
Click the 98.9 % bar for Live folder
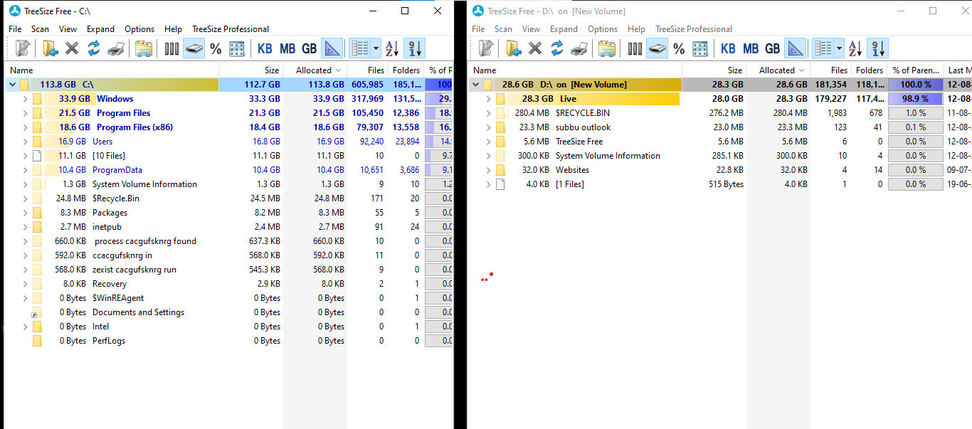click(916, 99)
